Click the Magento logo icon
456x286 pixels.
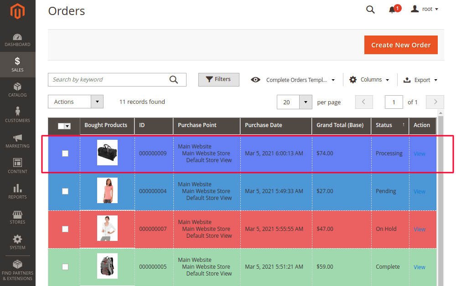click(17, 12)
